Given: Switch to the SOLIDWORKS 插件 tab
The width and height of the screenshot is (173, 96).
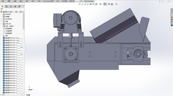Looking at the screenshot, I should click(48, 1).
